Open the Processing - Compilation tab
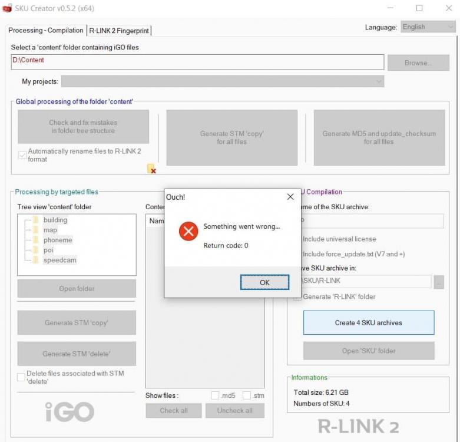Viewport: 460px width, 442px height. tap(46, 30)
